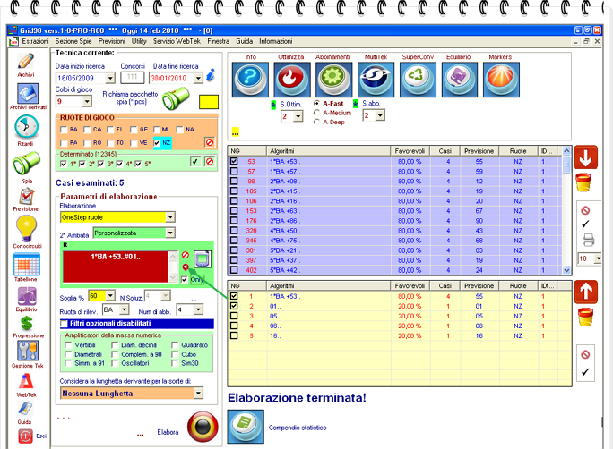Click the SuperConv recycle button
613x449 pixels.
point(418,80)
